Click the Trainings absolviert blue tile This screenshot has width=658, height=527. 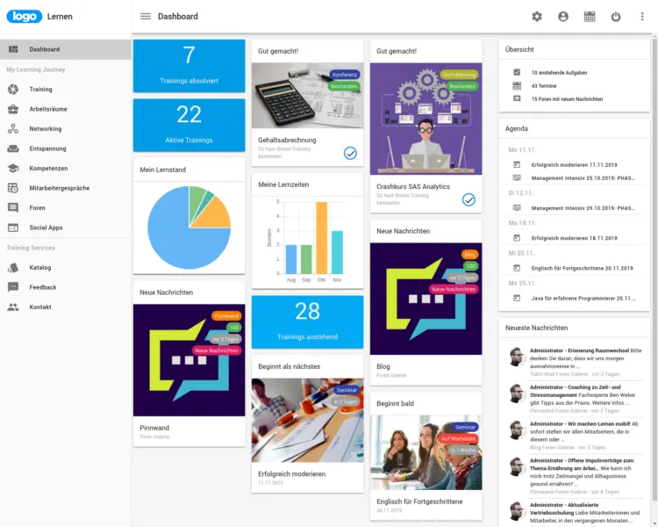tap(190, 66)
